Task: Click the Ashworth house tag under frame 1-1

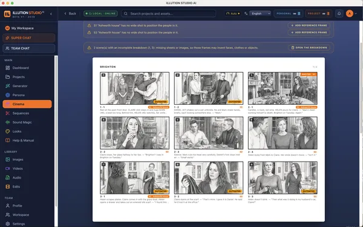Action: [159, 107]
